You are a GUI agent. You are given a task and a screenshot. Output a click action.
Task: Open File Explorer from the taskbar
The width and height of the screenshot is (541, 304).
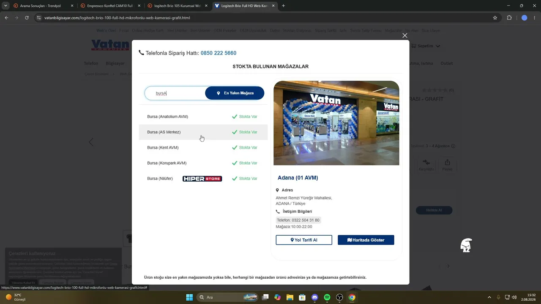(x=290, y=297)
